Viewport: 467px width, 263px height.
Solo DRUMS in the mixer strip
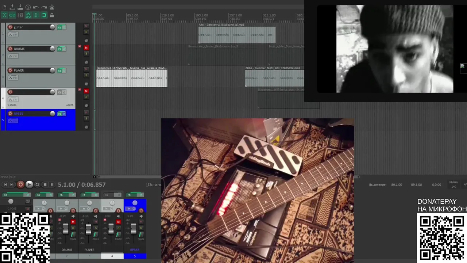pos(73,228)
